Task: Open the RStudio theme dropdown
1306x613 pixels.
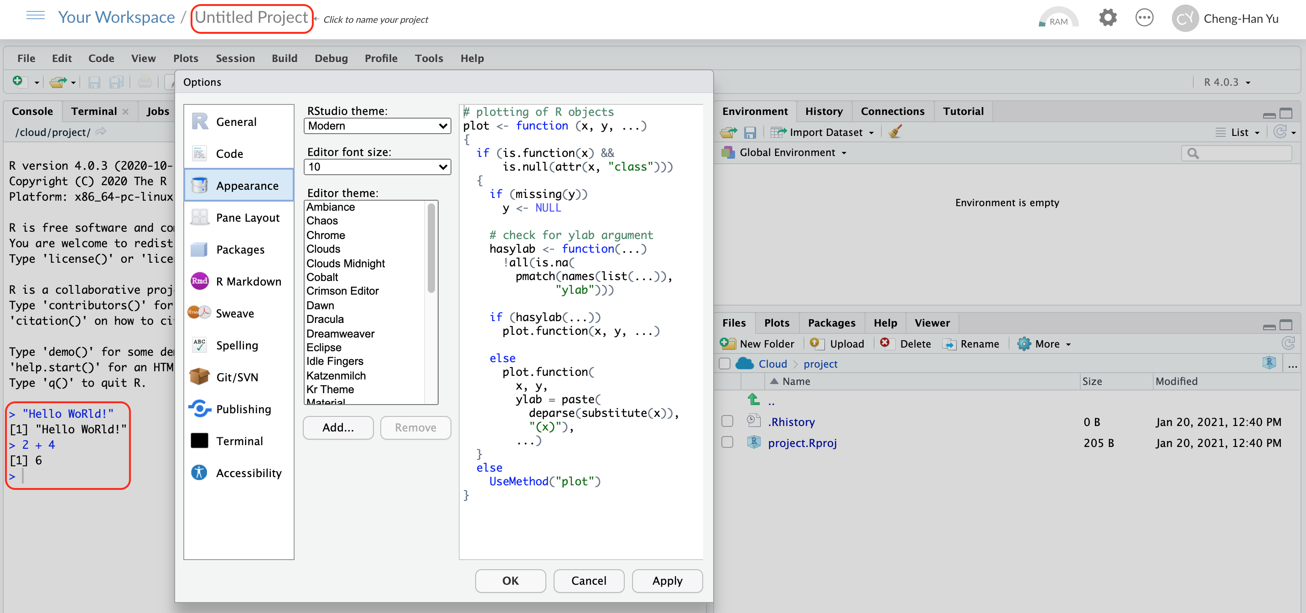Action: (377, 126)
